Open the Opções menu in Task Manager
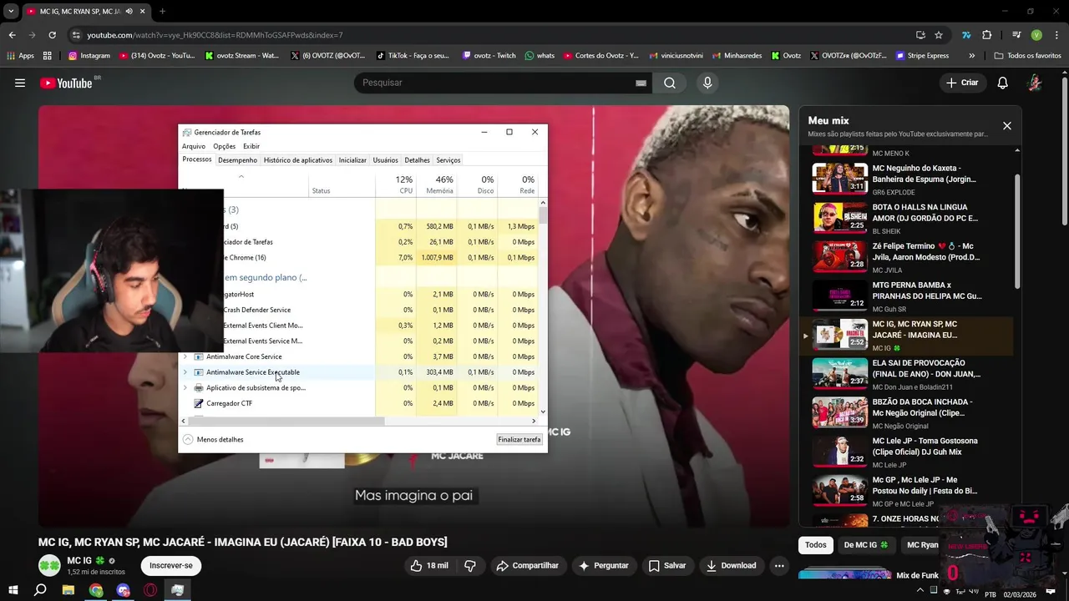This screenshot has height=601, width=1069. [224, 146]
